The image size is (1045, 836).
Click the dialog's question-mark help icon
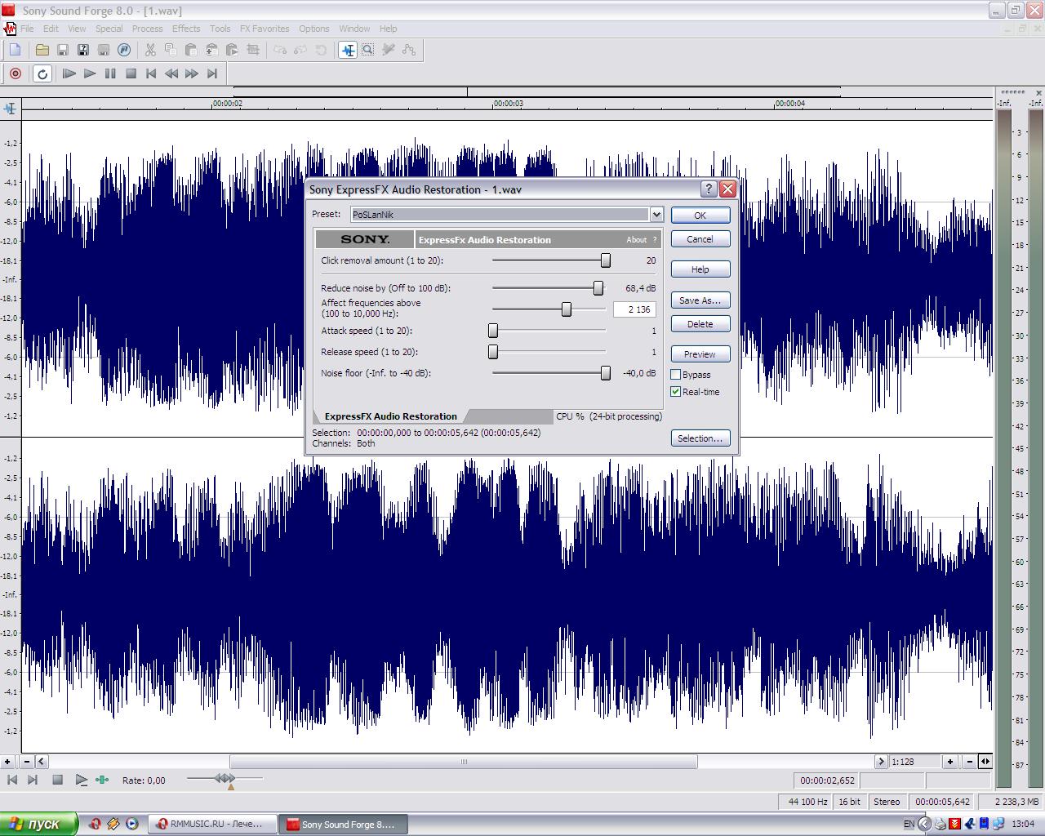pos(709,189)
